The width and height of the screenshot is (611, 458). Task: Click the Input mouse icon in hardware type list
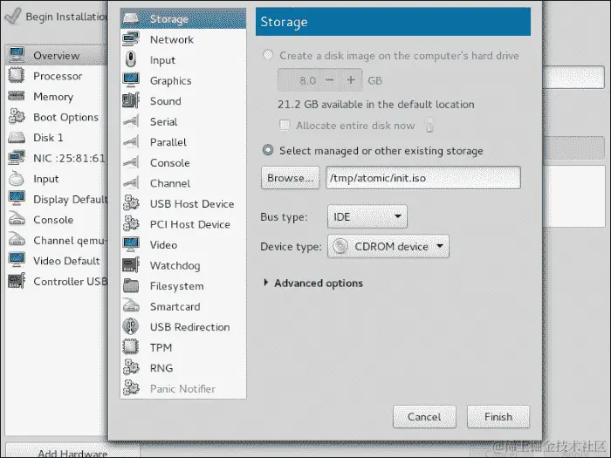[131, 59]
